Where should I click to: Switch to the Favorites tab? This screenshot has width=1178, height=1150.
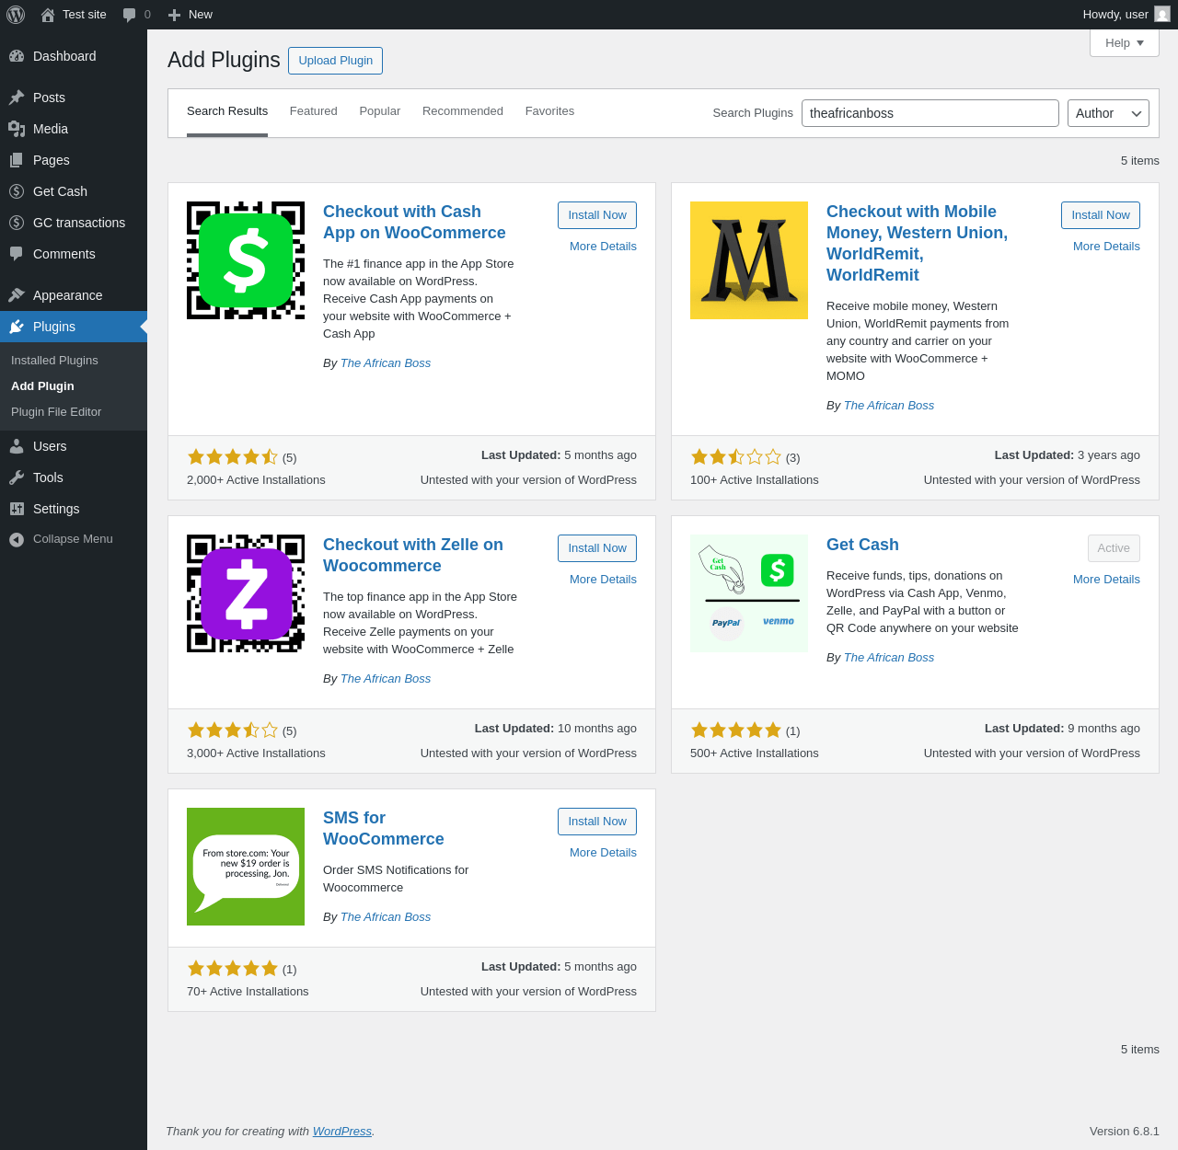tap(549, 111)
